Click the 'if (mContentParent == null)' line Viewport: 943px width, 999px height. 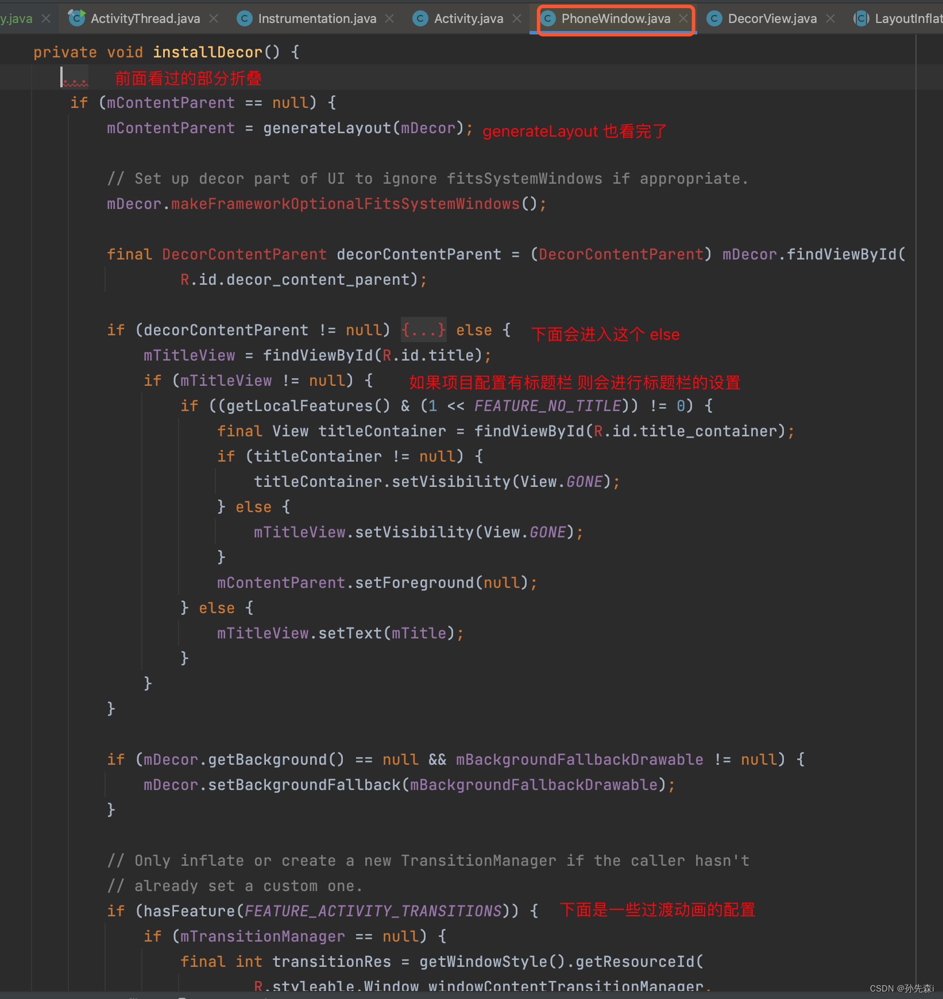[x=203, y=102]
